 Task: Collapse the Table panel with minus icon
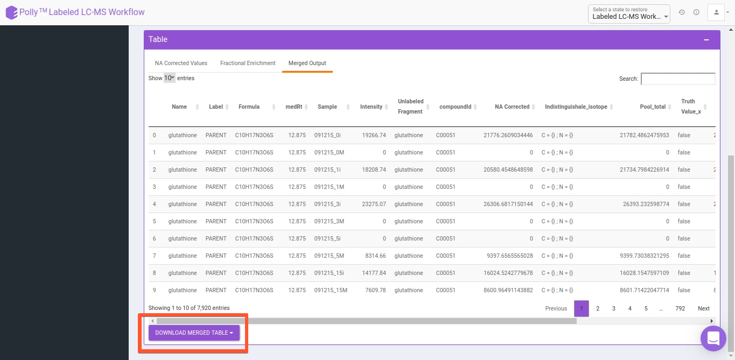tap(706, 40)
